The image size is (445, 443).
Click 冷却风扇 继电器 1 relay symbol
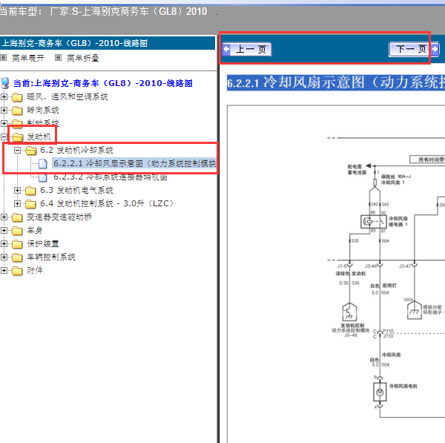pos(374,221)
